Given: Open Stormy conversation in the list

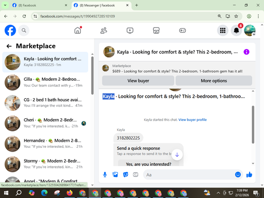Looking at the screenshot, I should [45, 164].
